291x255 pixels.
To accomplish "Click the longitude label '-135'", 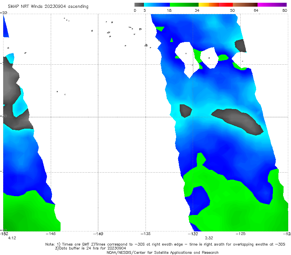I will coord(145,234).
